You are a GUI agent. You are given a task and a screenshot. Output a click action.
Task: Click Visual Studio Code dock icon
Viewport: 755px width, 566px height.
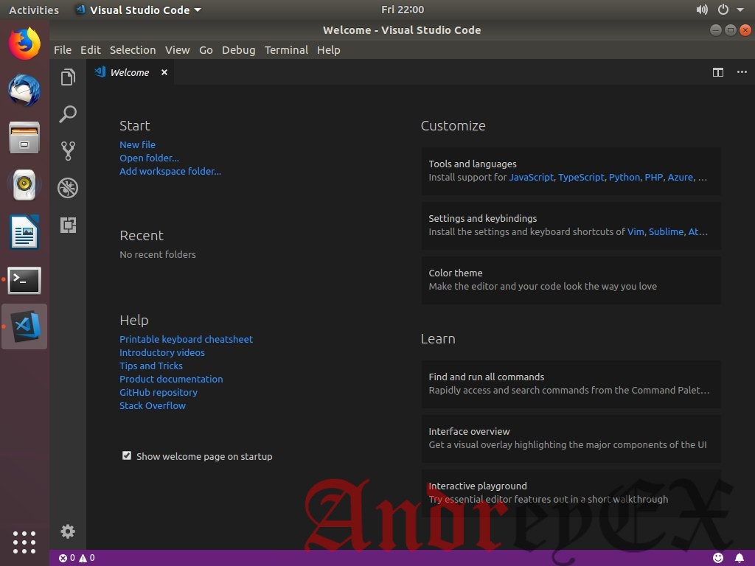click(x=24, y=326)
